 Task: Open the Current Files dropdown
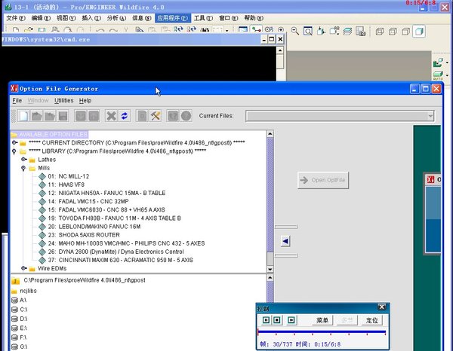[430, 116]
